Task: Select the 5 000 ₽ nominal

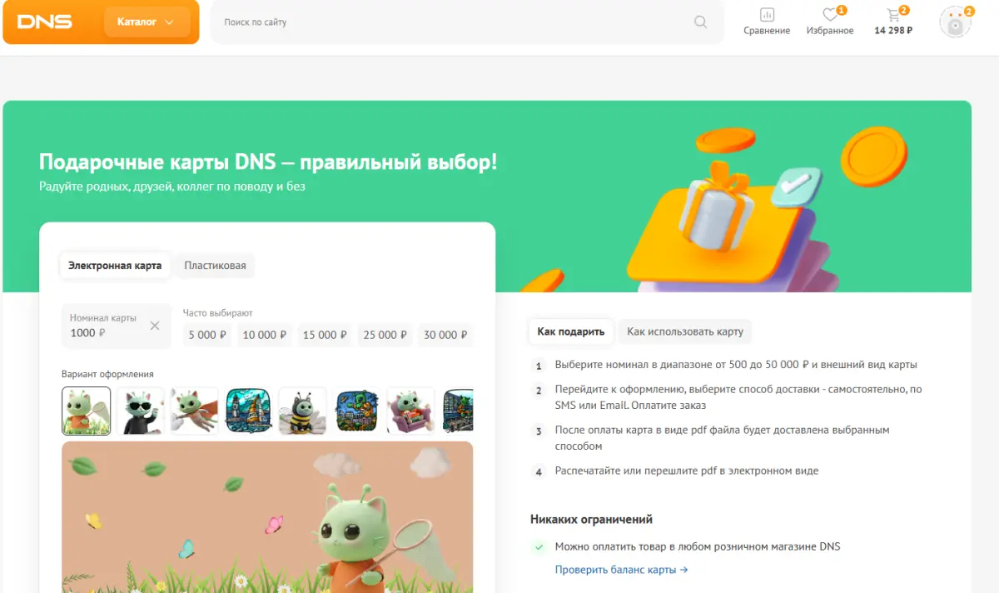Action: coord(208,335)
